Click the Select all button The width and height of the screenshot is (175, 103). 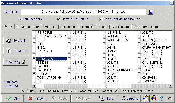point(16,40)
